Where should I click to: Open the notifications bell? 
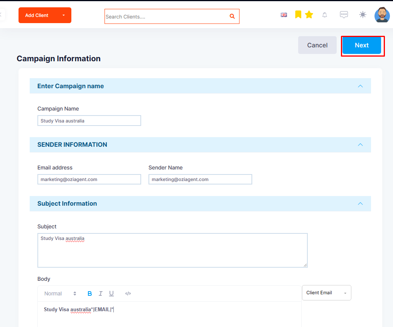tap(325, 15)
